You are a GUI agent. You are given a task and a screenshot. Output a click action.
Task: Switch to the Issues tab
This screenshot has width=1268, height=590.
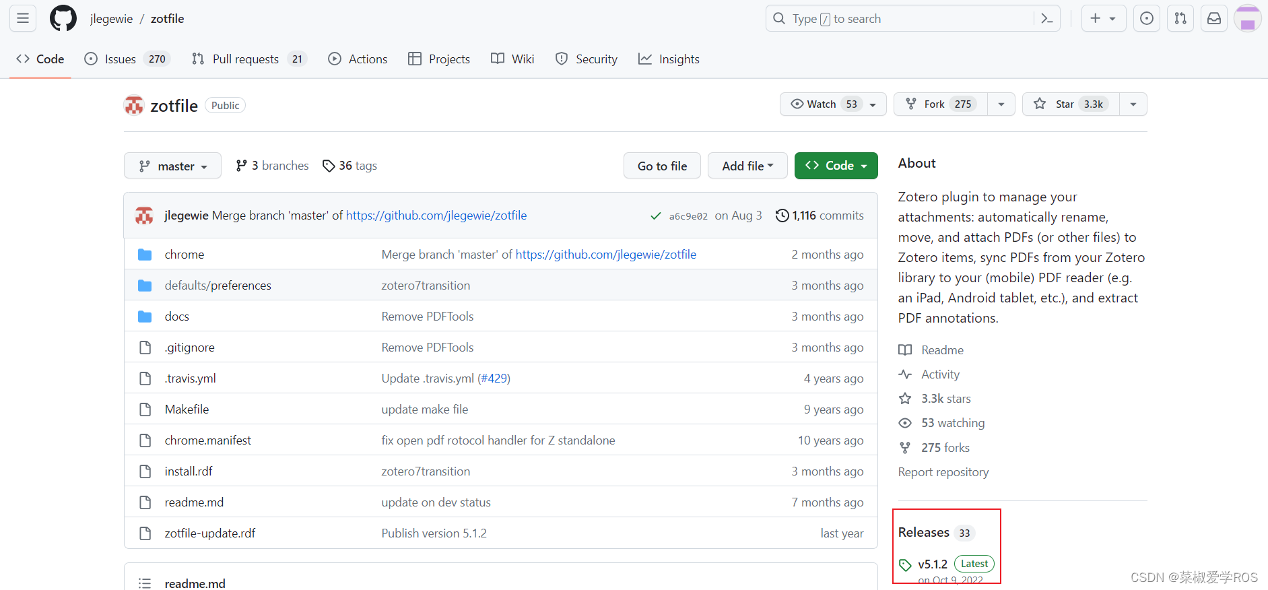point(127,59)
